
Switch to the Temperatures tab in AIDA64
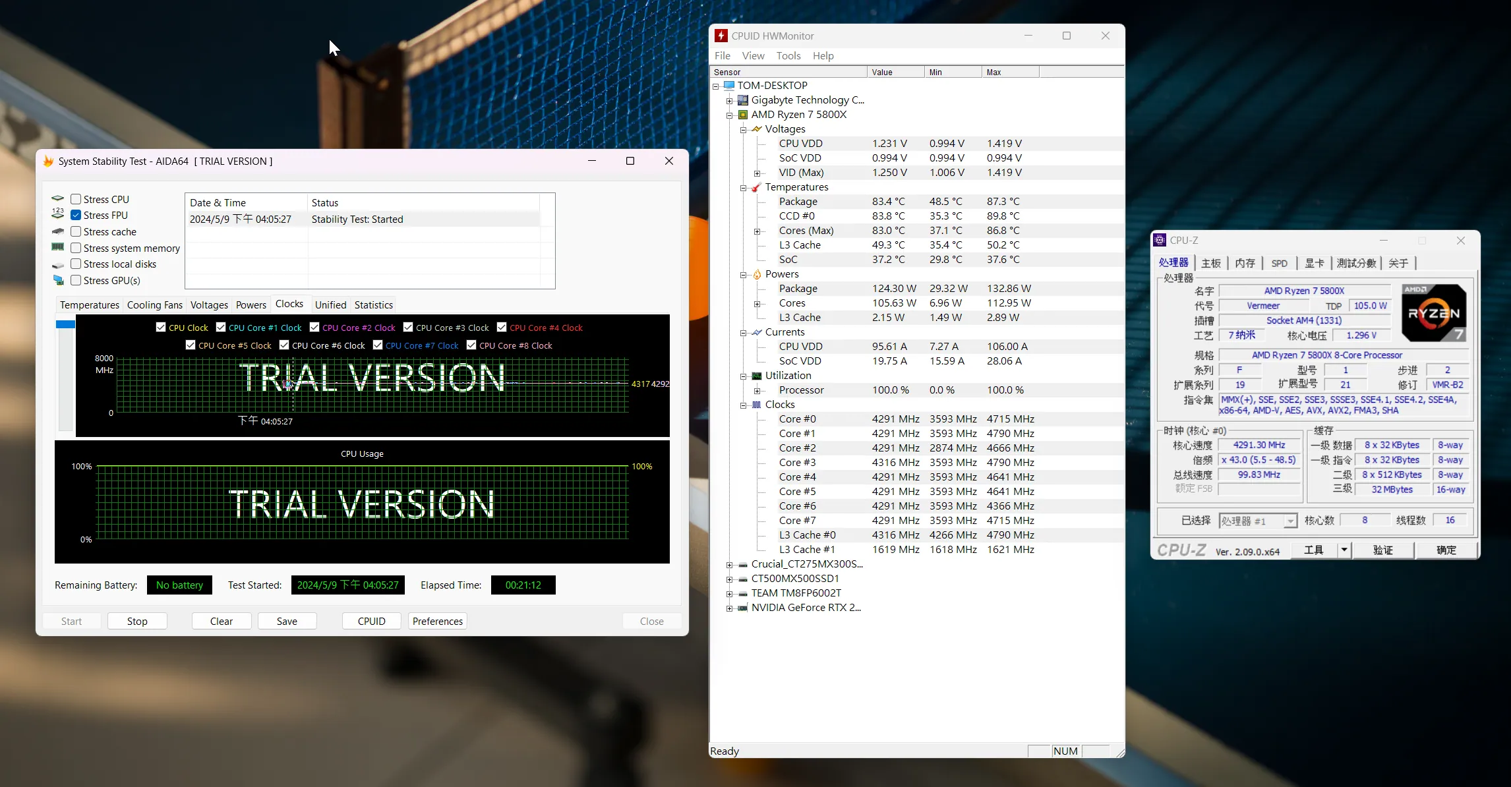coord(90,305)
